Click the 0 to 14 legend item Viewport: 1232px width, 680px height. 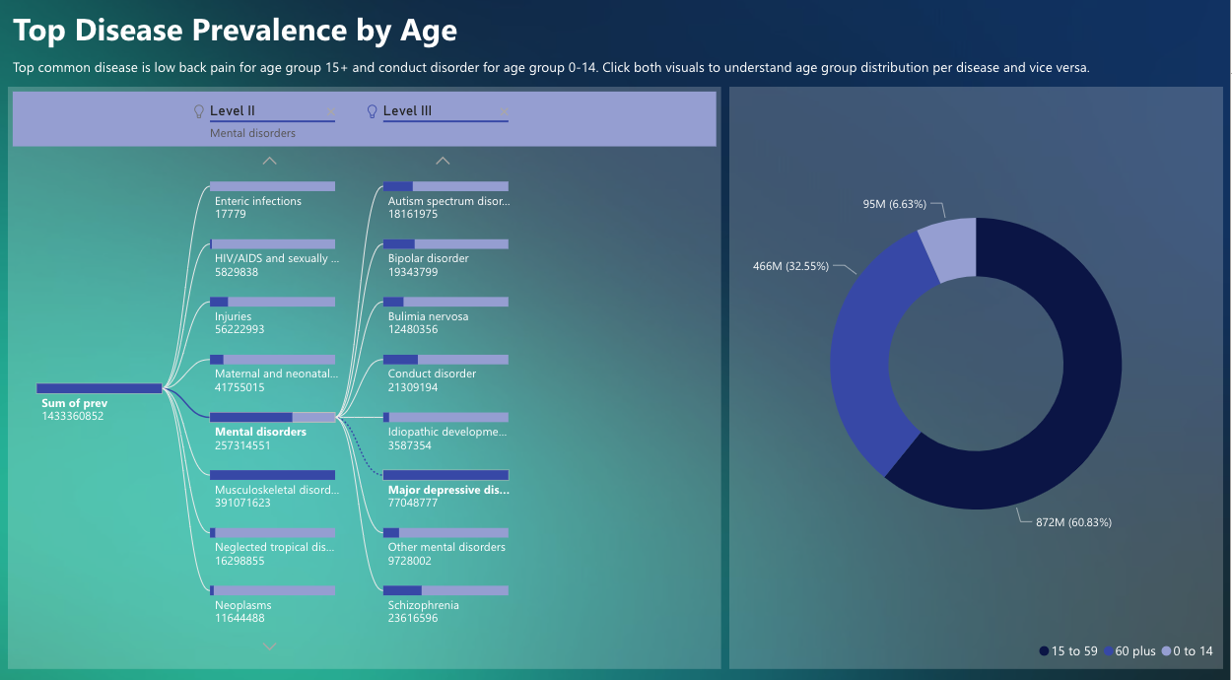tap(1193, 651)
